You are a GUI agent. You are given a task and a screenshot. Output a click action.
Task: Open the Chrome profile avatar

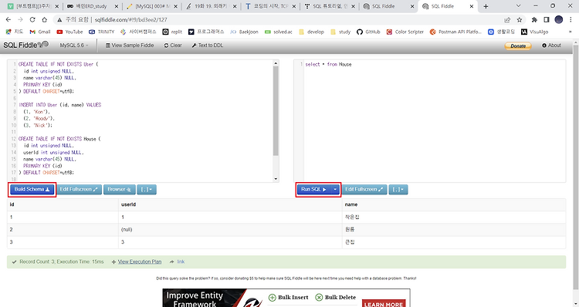point(559,19)
